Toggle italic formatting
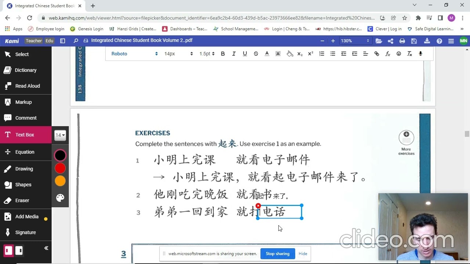470x264 pixels. pyautogui.click(x=234, y=54)
